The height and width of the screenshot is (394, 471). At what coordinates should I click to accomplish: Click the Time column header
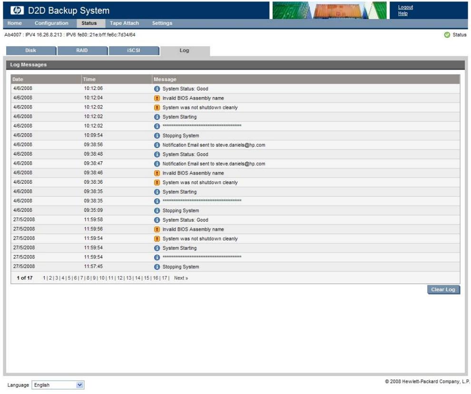117,79
